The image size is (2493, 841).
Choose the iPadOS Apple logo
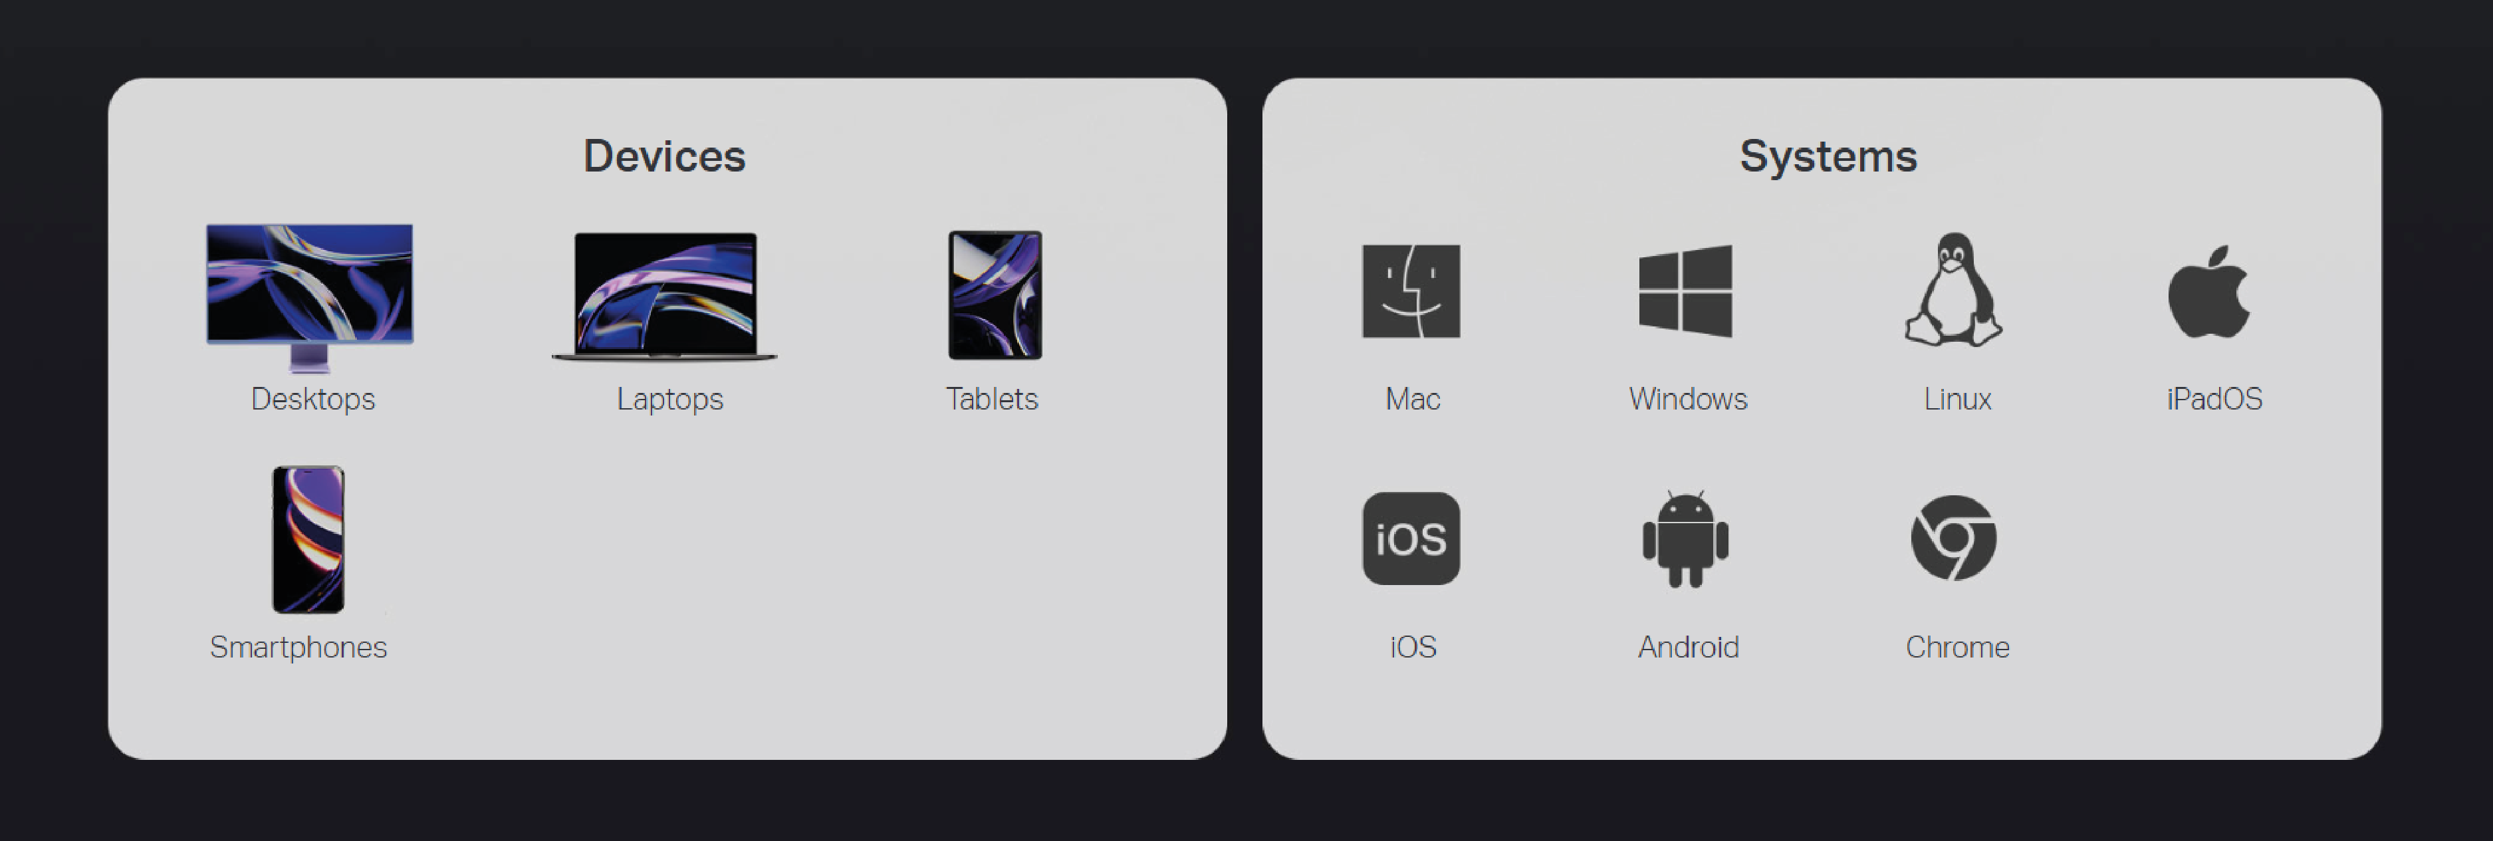pos(2209,291)
